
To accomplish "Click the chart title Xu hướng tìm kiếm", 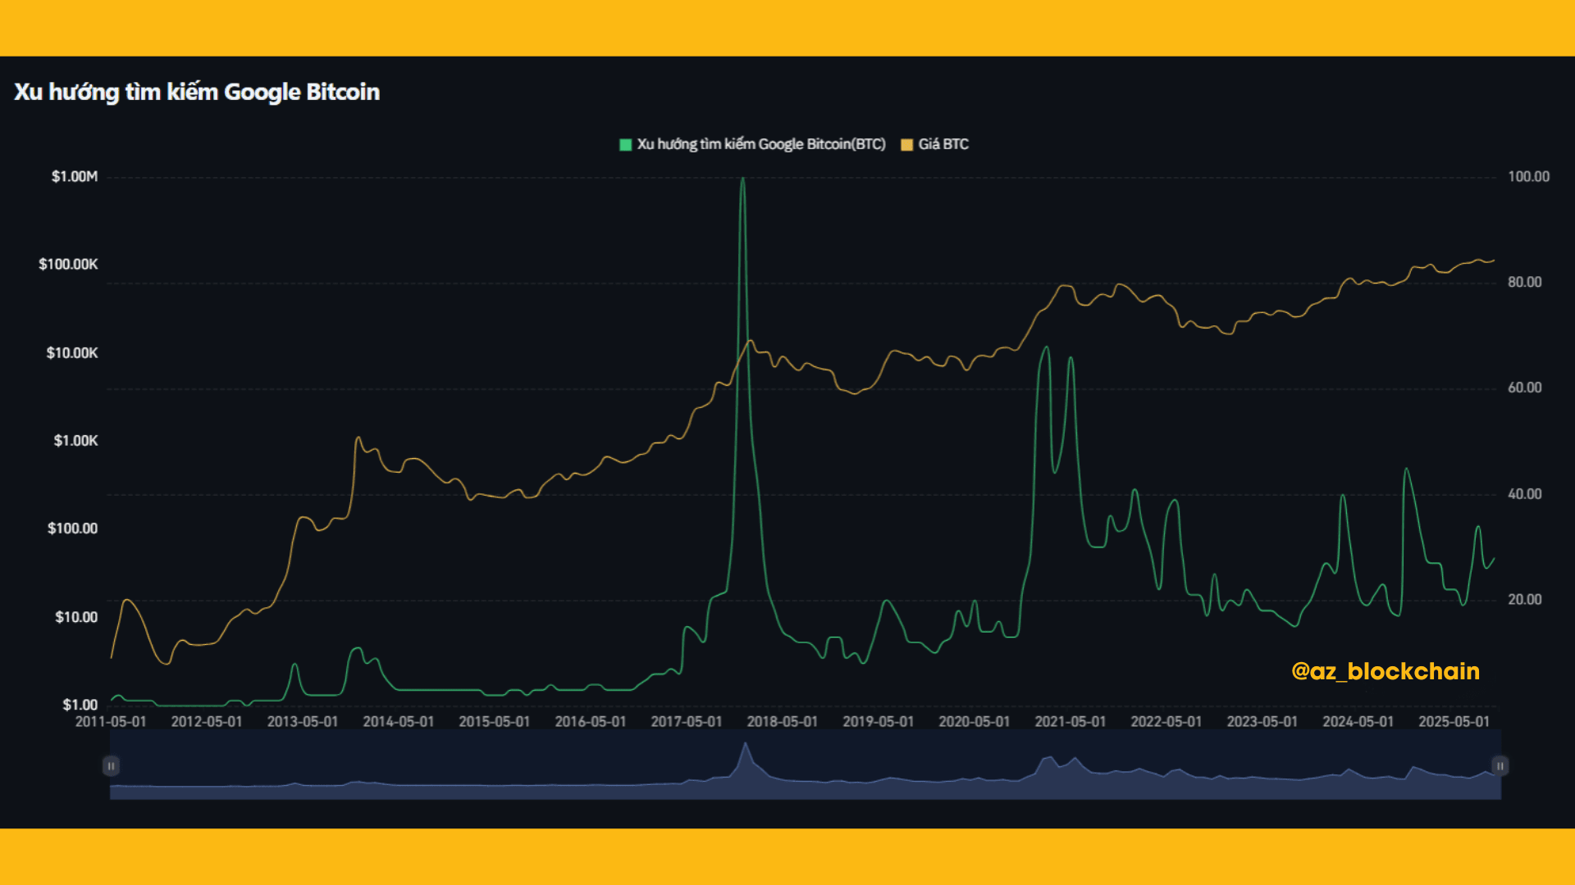I will pos(197,92).
